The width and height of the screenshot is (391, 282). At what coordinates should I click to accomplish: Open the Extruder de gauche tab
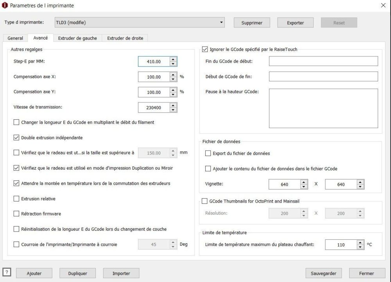(x=77, y=38)
